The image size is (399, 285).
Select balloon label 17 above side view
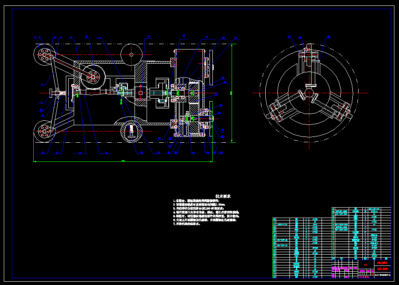click(x=149, y=37)
